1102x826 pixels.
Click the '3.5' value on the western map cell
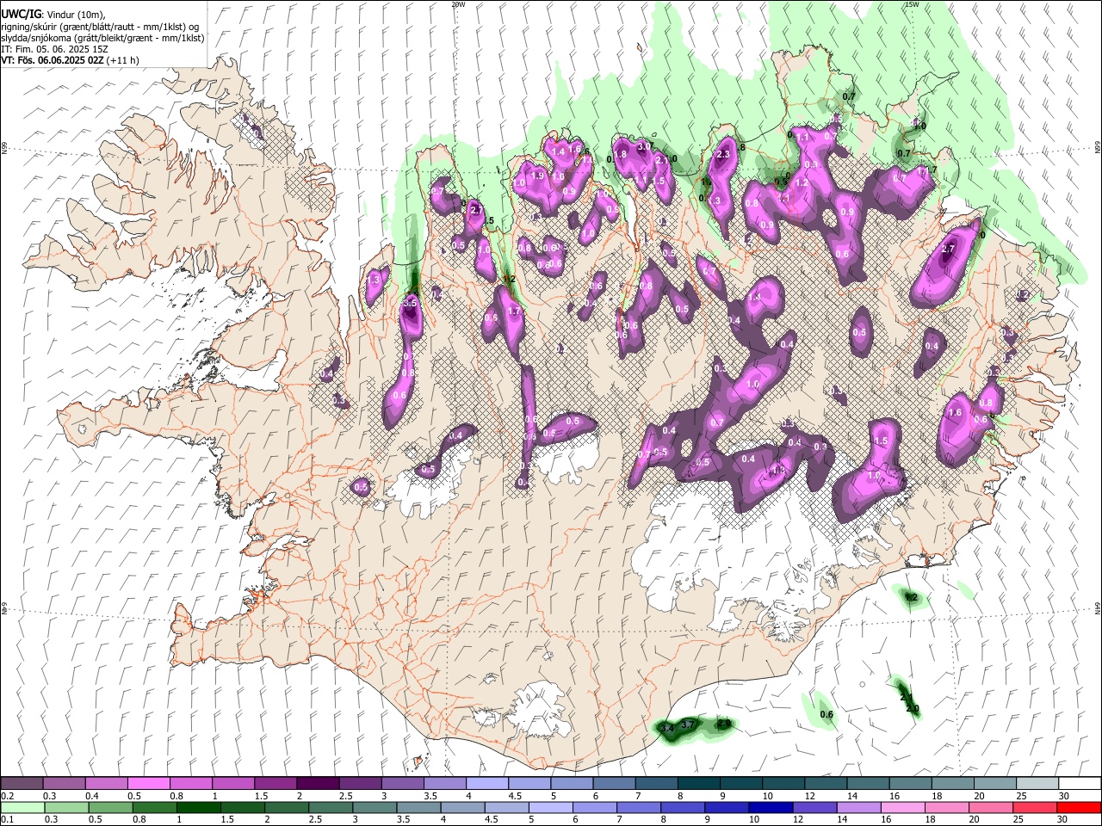(410, 303)
